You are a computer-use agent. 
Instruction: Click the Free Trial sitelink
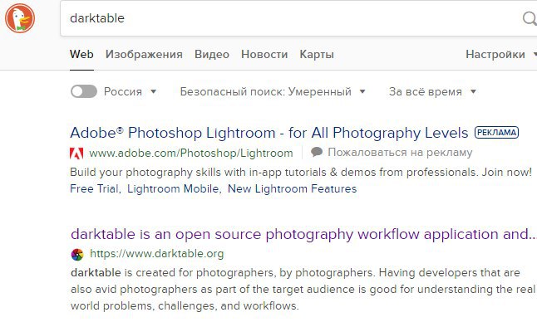tap(94, 188)
